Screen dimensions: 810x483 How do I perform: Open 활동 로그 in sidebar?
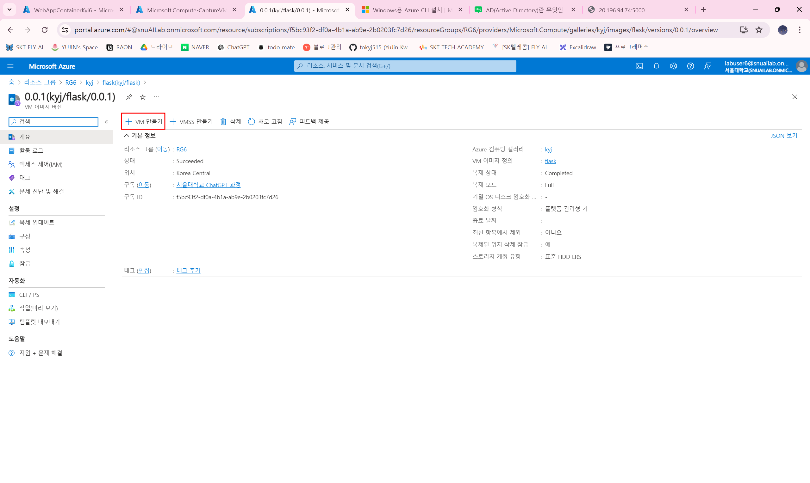pos(31,150)
